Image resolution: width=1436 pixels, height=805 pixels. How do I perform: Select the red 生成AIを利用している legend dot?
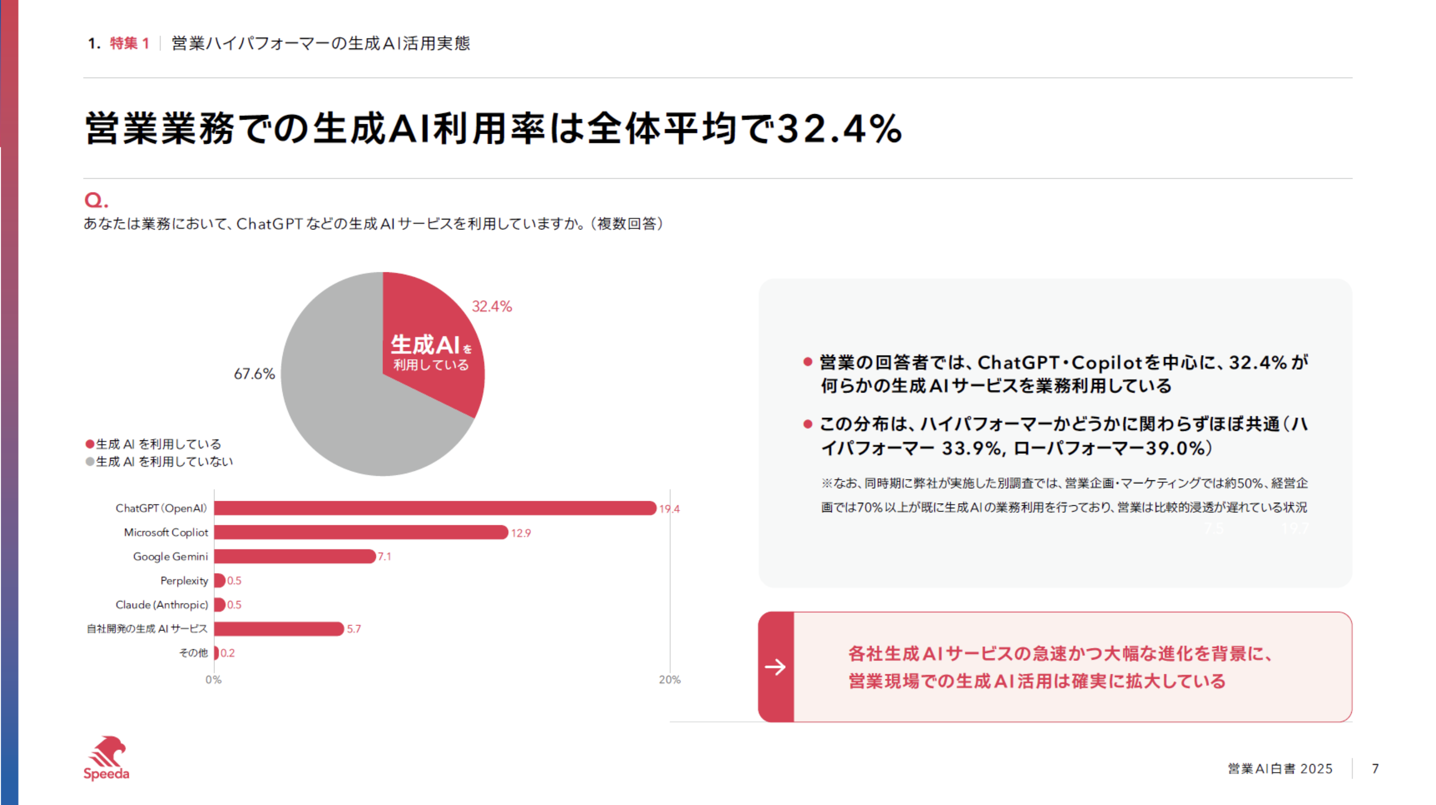click(90, 444)
